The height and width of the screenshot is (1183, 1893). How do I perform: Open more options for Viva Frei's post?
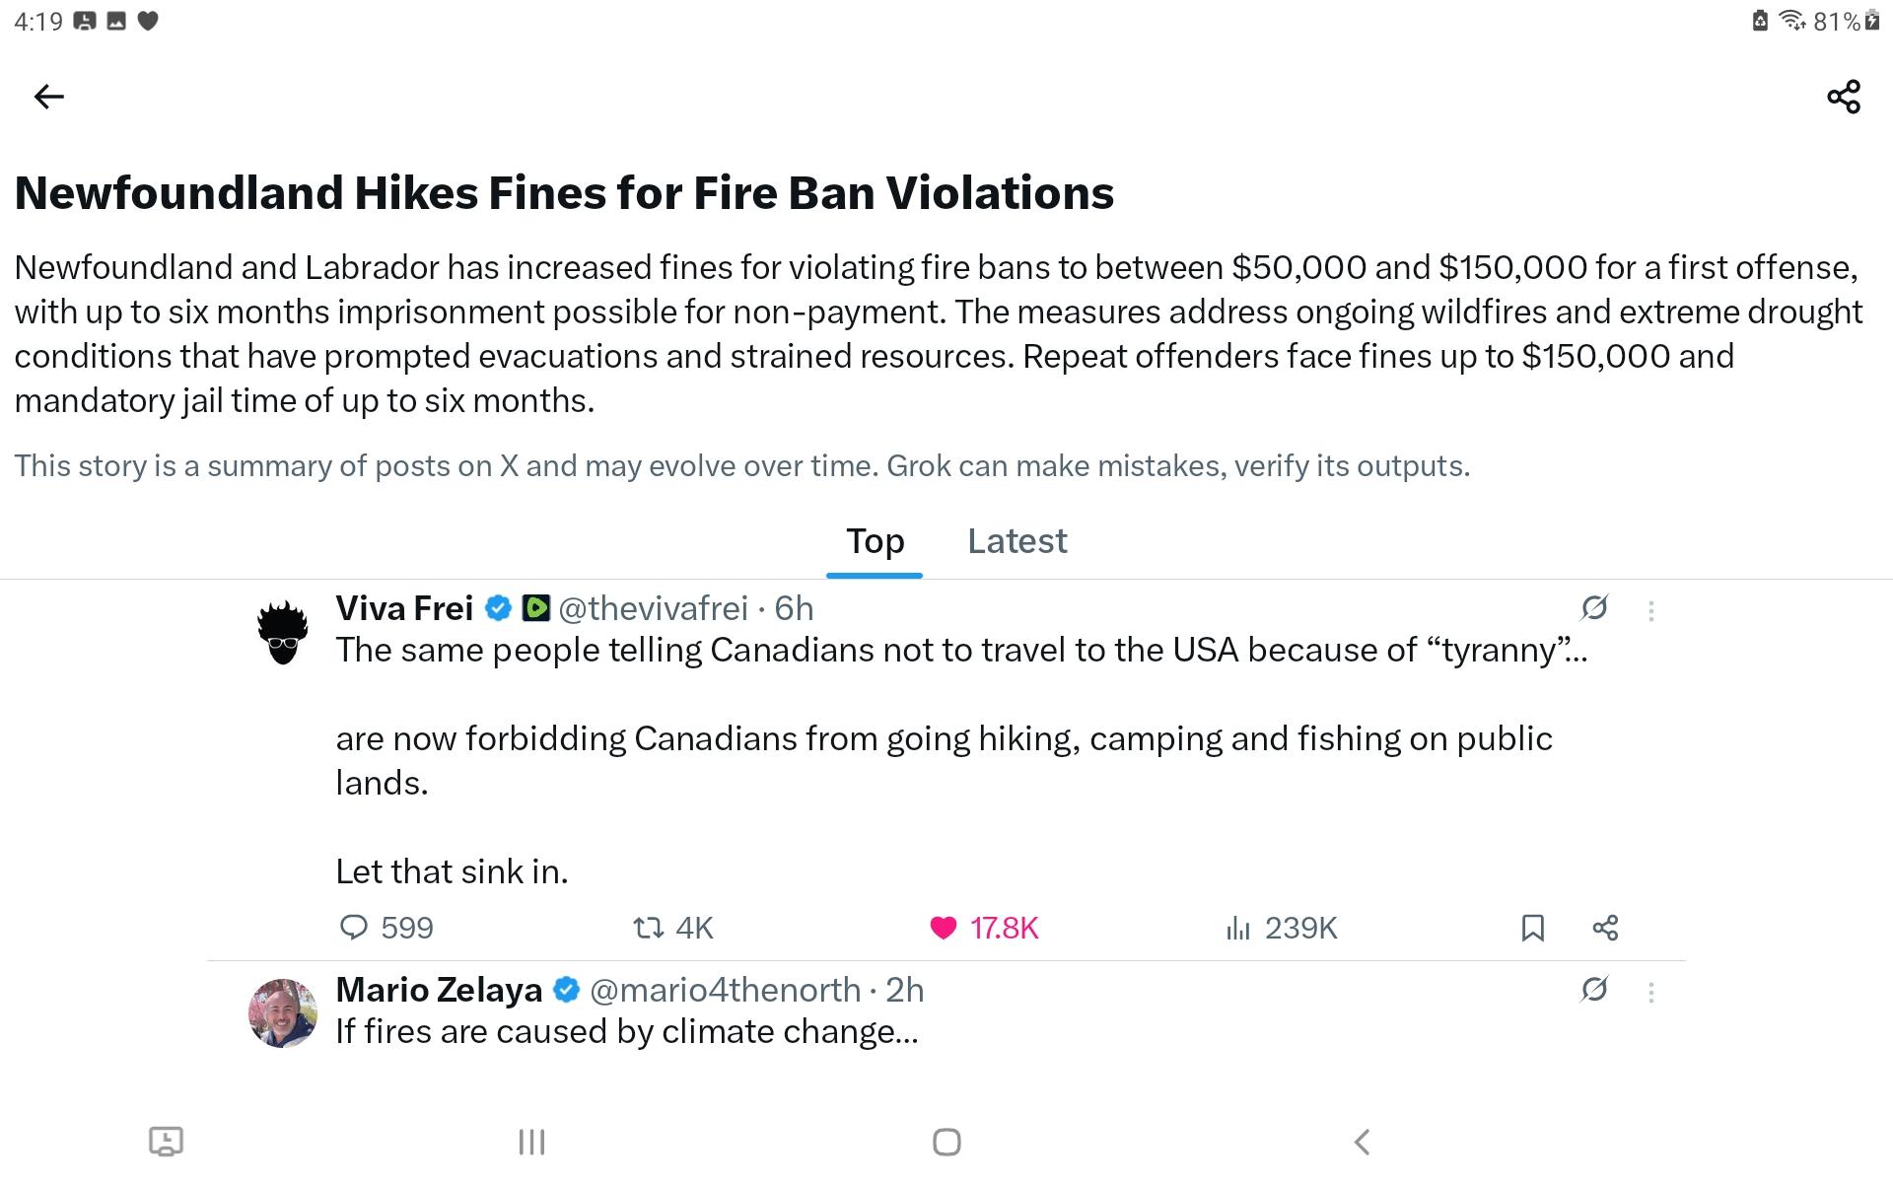(1651, 610)
